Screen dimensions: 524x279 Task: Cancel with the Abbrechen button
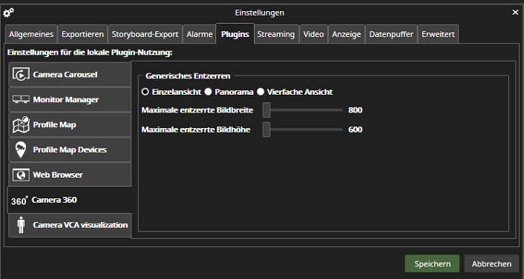pyautogui.click(x=491, y=263)
